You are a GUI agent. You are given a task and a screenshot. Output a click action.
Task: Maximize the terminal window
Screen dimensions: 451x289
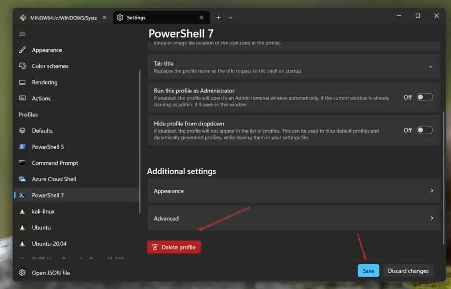click(418, 16)
